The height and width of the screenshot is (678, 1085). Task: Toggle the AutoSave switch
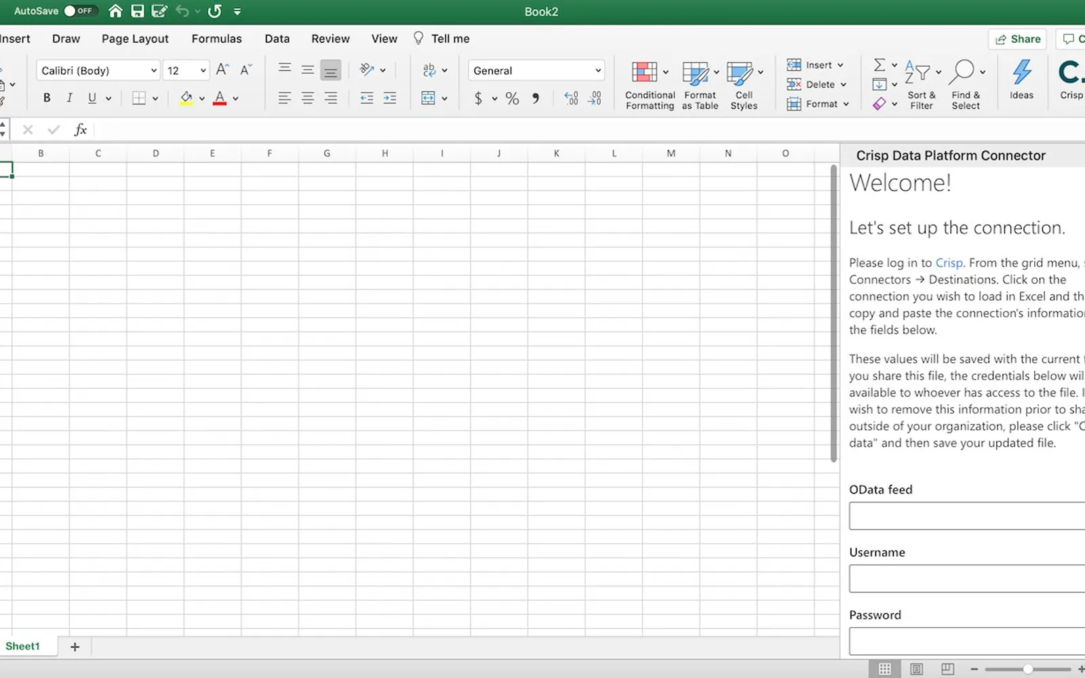click(80, 11)
